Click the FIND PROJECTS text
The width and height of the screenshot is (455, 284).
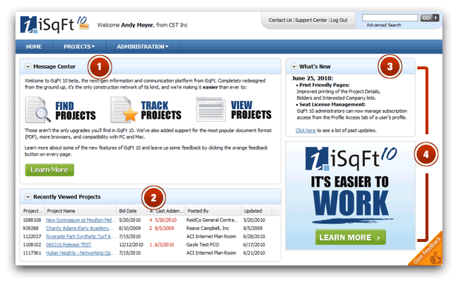click(75, 111)
